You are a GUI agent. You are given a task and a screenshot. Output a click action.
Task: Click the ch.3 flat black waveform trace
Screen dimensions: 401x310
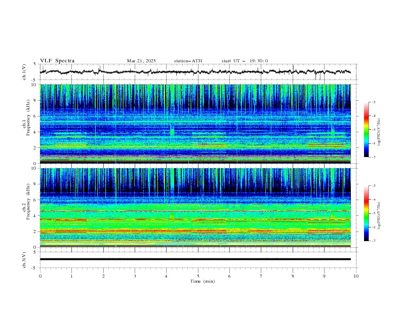195,259
